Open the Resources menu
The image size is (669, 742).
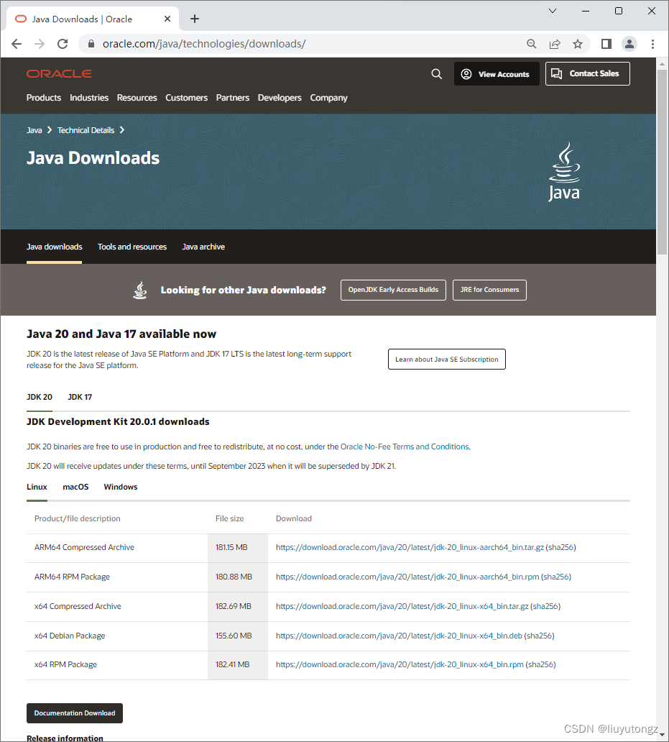(137, 98)
